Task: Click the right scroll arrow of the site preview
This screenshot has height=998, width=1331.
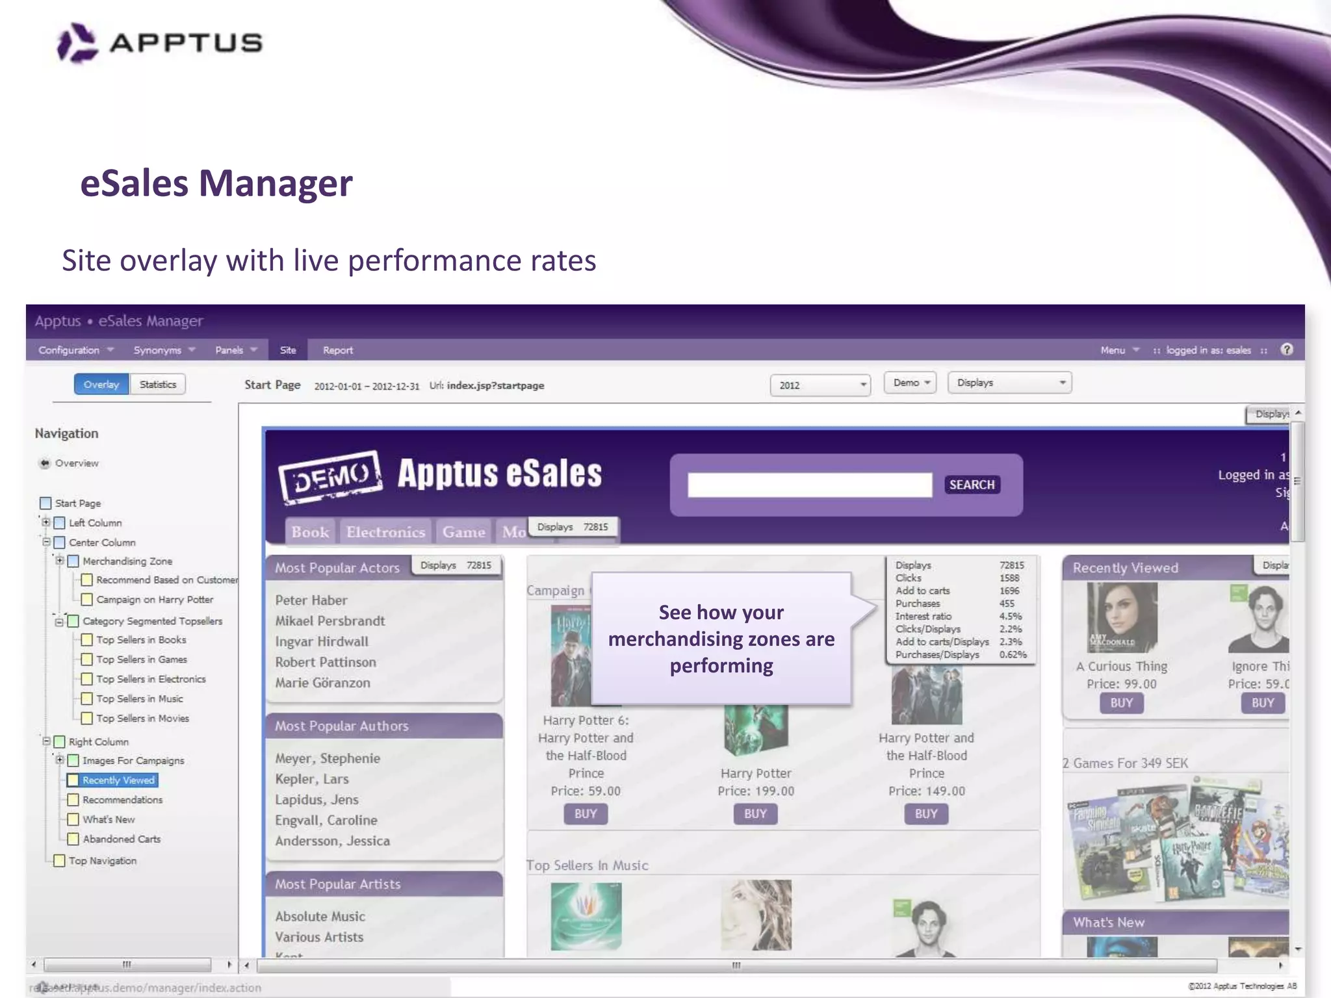Action: click(1280, 965)
